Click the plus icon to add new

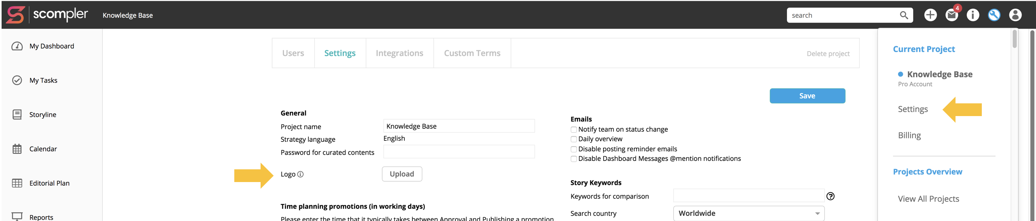(930, 15)
